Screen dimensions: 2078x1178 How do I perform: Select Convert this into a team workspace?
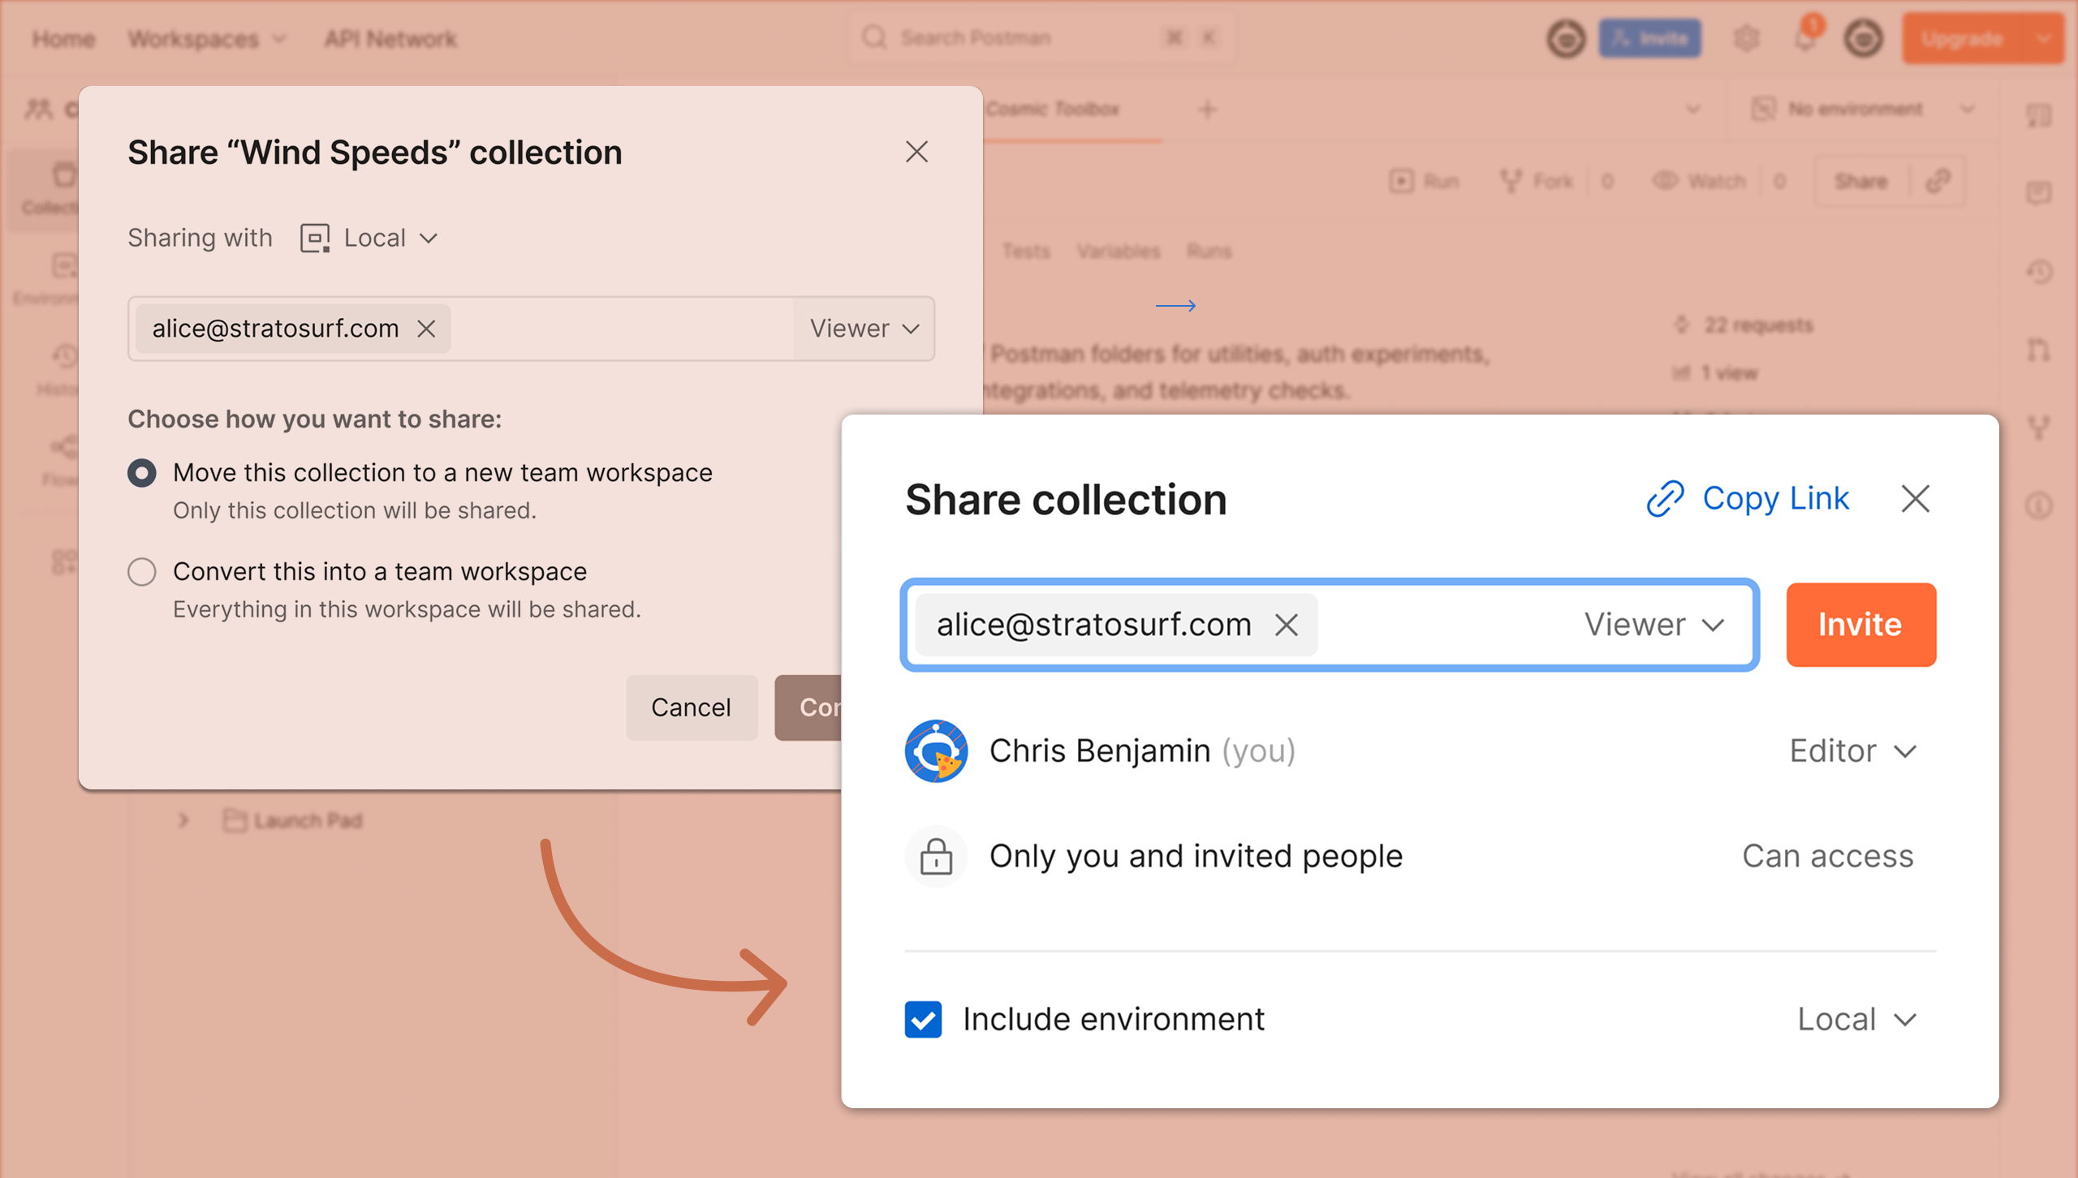coord(142,572)
